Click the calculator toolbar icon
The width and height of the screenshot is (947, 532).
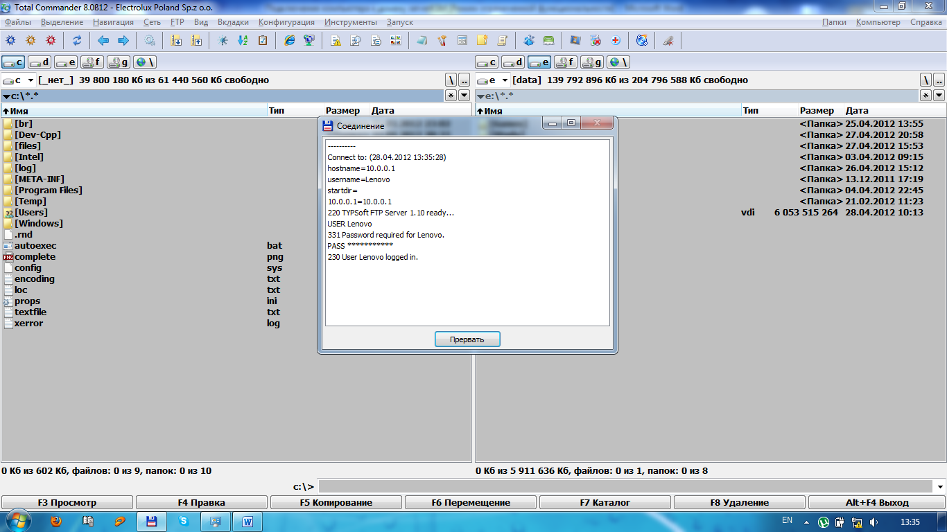pyautogui.click(x=462, y=40)
